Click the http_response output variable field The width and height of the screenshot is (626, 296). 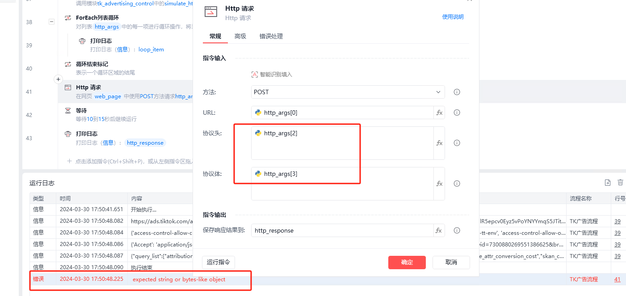coord(342,230)
